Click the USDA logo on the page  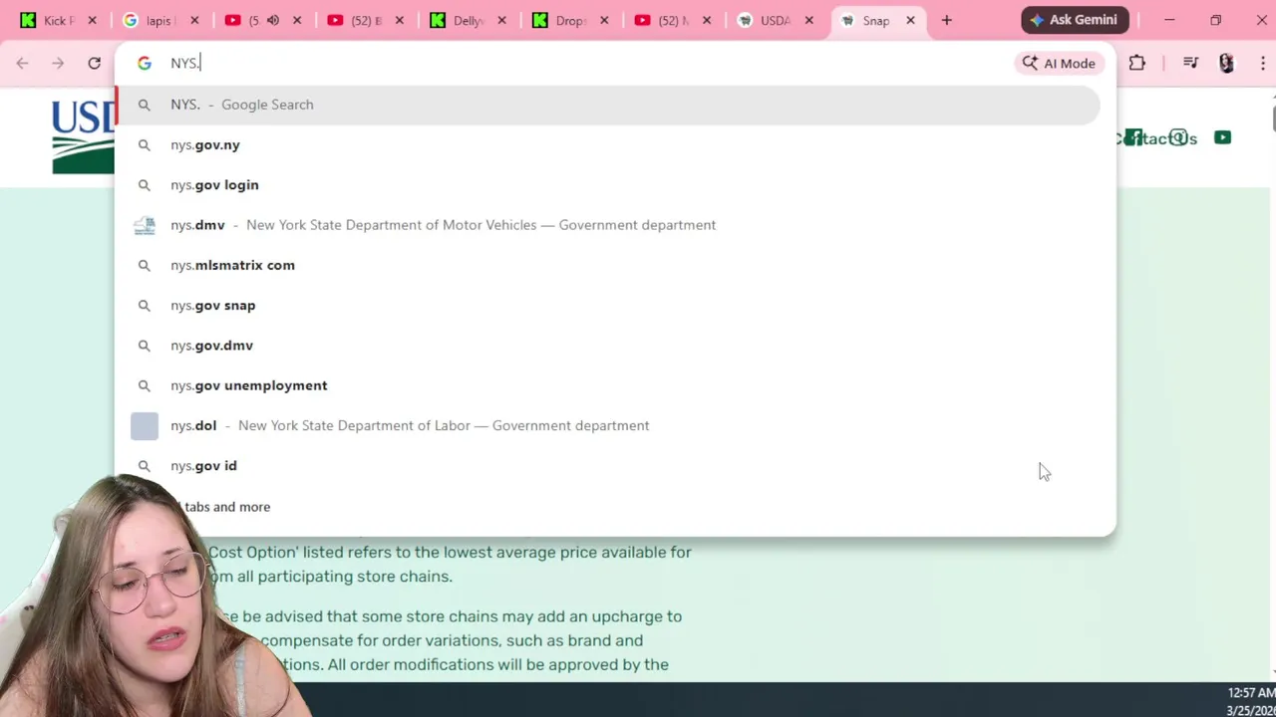pyautogui.click(x=84, y=136)
